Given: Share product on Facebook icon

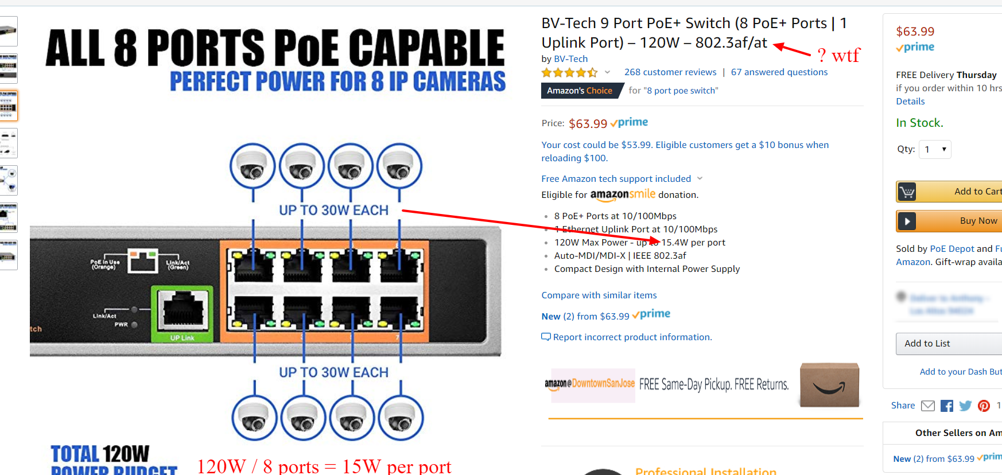Looking at the screenshot, I should 947,406.
